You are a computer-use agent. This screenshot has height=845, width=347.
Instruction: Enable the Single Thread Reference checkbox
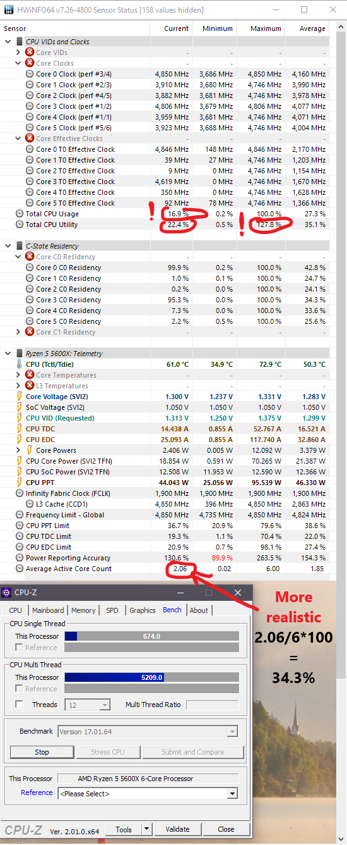(20, 647)
